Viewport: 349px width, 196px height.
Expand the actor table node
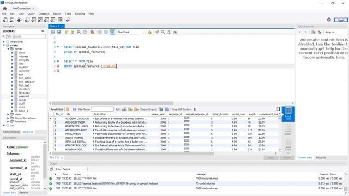pos(12,53)
